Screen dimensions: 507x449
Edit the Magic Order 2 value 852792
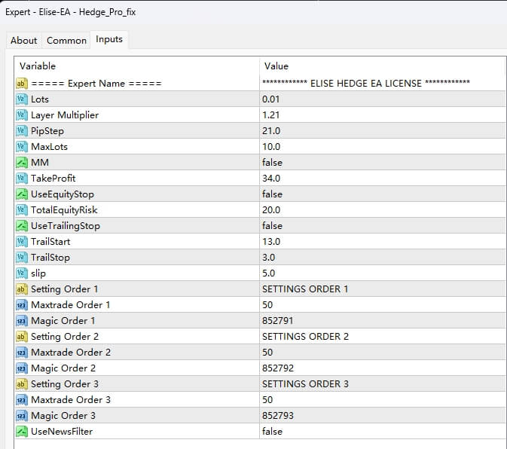click(383, 368)
